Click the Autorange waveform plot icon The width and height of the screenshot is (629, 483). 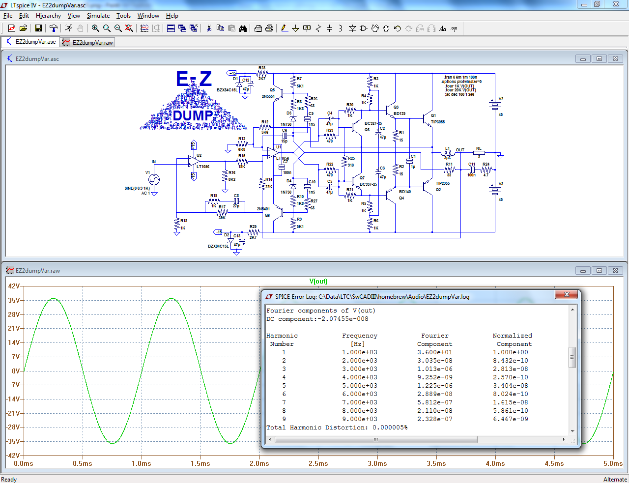(144, 28)
